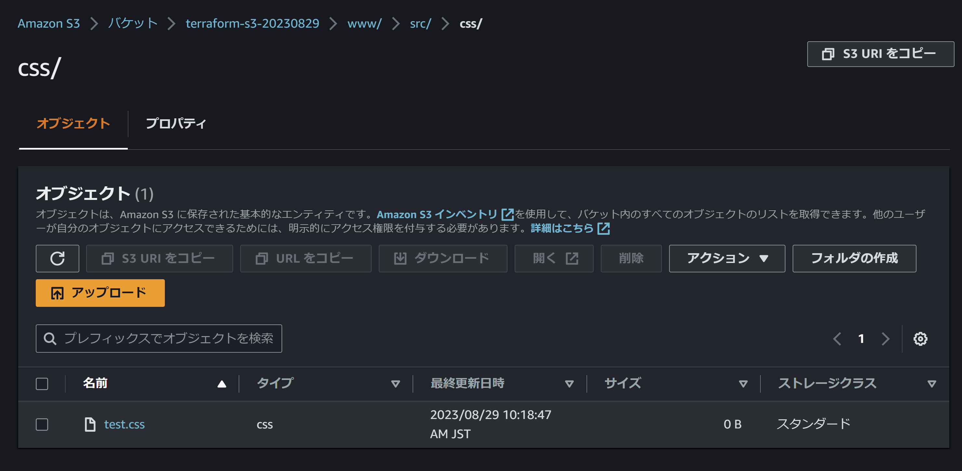962x471 pixels.
Task: Go to previous page arrow
Action: click(x=837, y=339)
